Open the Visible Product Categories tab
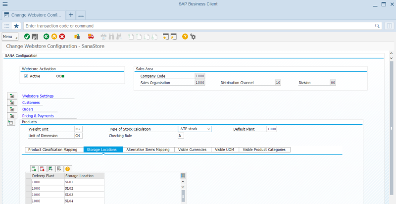The image size is (396, 204). [265, 150]
